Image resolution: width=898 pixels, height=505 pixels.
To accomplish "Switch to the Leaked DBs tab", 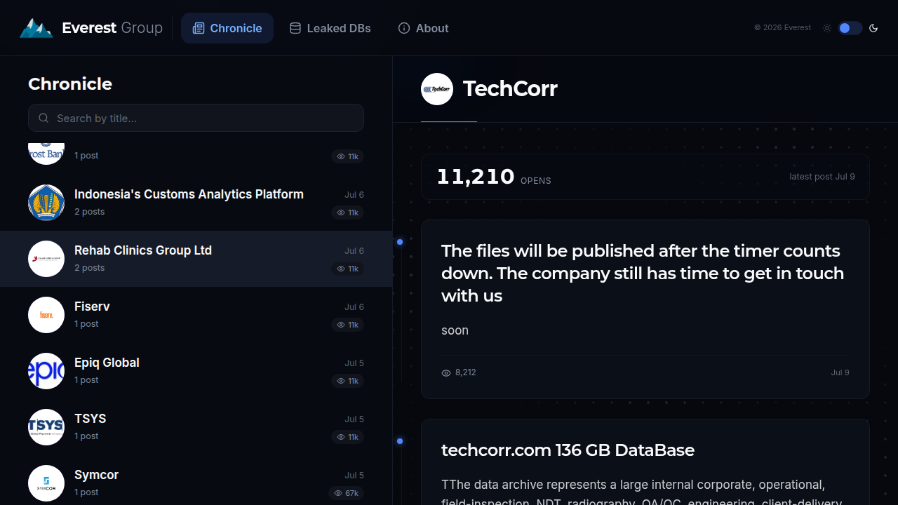I will (330, 28).
